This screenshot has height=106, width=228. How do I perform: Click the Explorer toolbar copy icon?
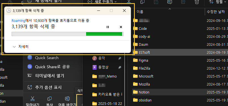click(142, 2)
